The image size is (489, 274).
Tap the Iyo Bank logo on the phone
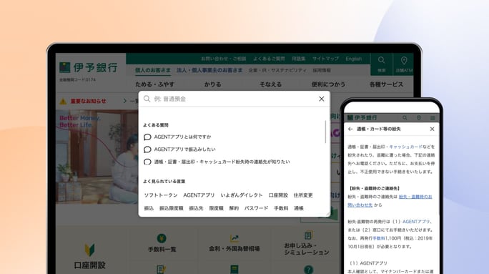point(362,117)
